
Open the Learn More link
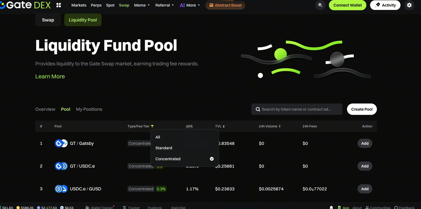pos(50,76)
